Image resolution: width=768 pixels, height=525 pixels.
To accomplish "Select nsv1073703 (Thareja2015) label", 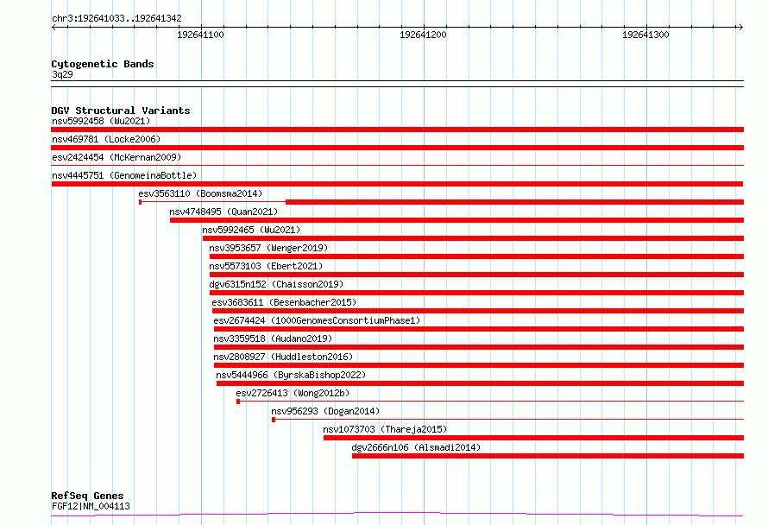I will (x=385, y=429).
